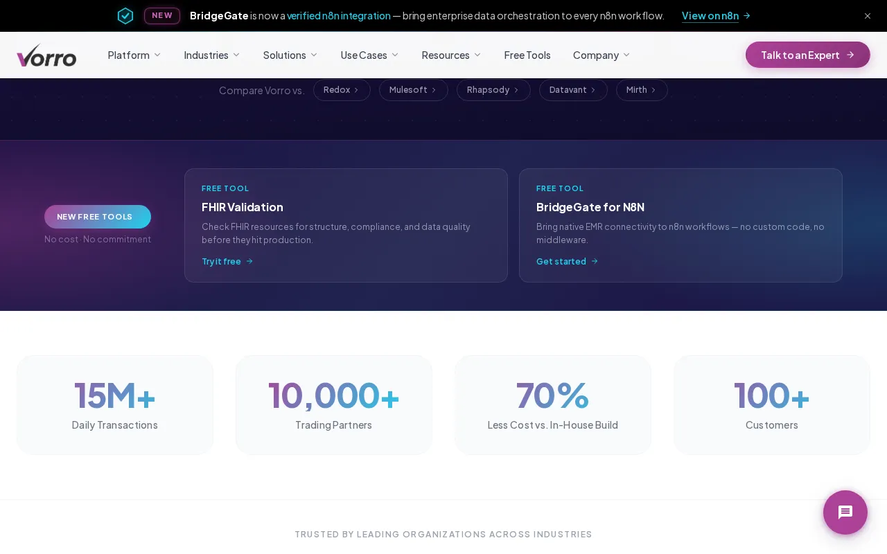Open the FHIR Validation card title
The image size is (887, 554).
pyautogui.click(x=243, y=207)
